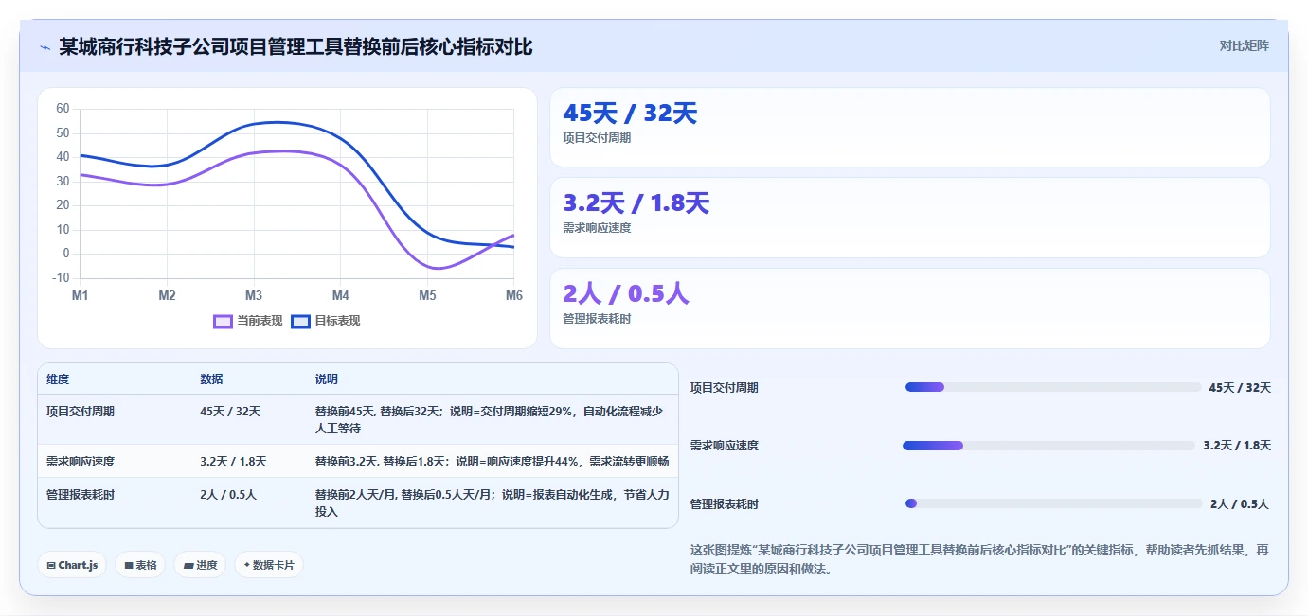Click the 3.2天 / 1.8天 metric card
The image size is (1308, 616).
click(x=909, y=218)
